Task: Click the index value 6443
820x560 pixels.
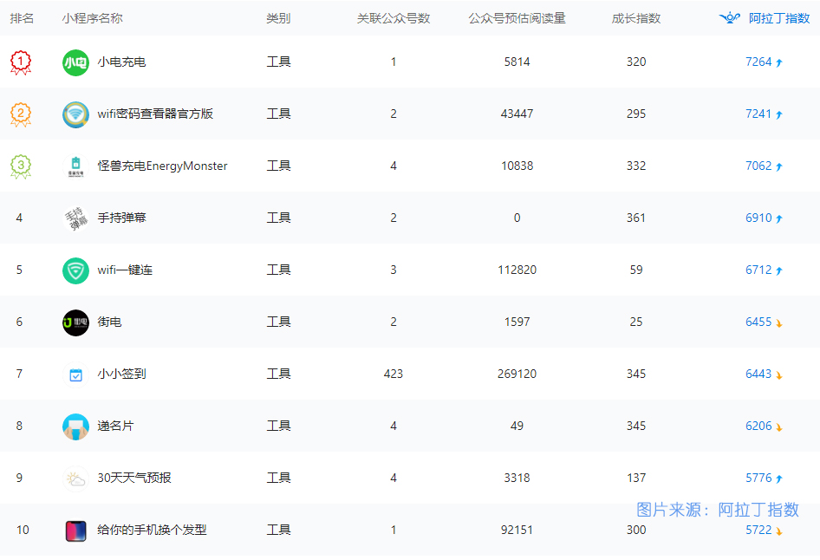Action: tap(758, 374)
